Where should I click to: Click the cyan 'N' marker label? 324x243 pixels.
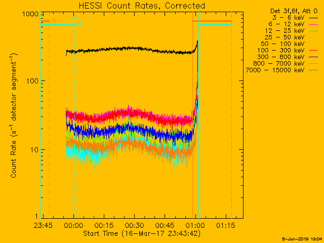pyautogui.click(x=79, y=24)
